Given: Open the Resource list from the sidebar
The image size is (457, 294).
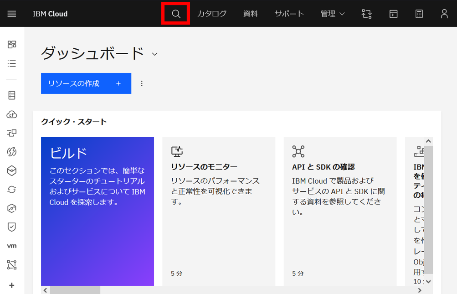Looking at the screenshot, I should tap(11, 63).
